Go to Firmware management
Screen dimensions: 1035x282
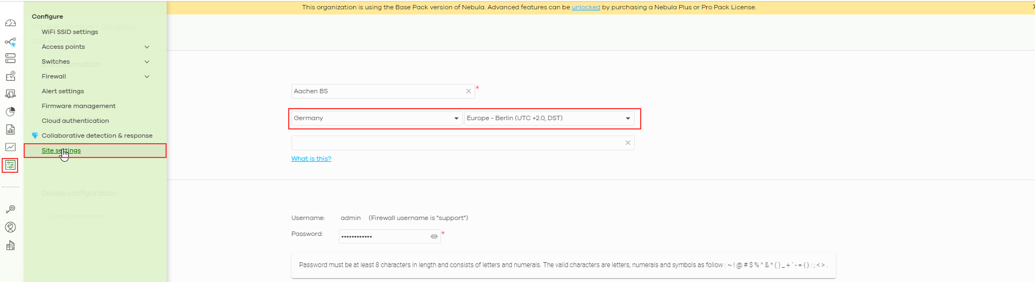click(x=79, y=106)
